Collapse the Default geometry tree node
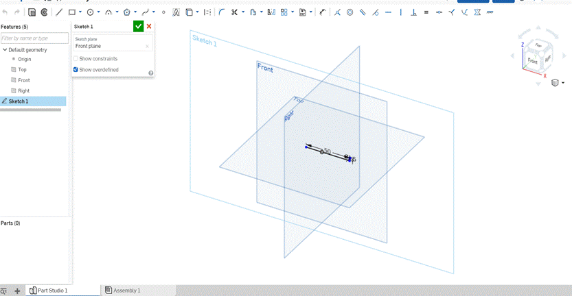Viewport: 572px width, 296px height. point(5,50)
